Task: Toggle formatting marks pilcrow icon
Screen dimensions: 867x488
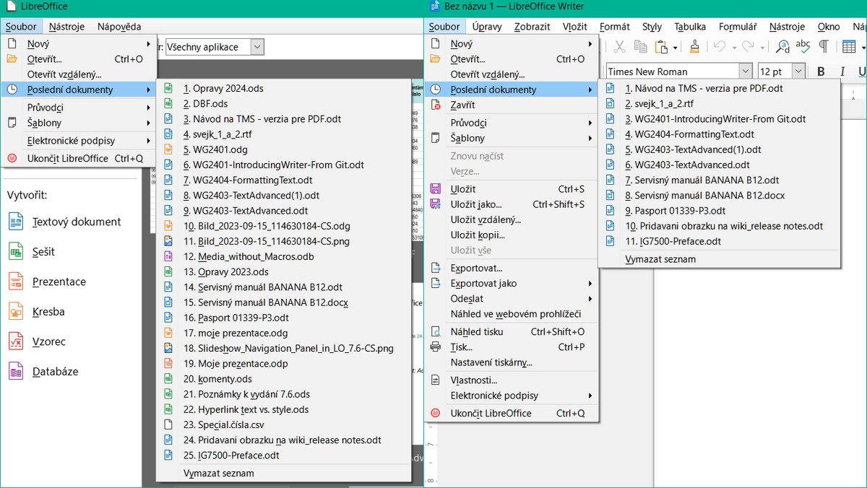Action: coord(823,47)
